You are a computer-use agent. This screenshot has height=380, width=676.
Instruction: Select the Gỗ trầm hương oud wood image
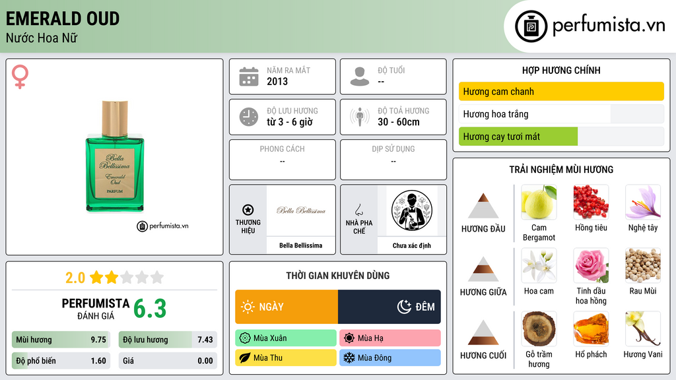tap(539, 329)
